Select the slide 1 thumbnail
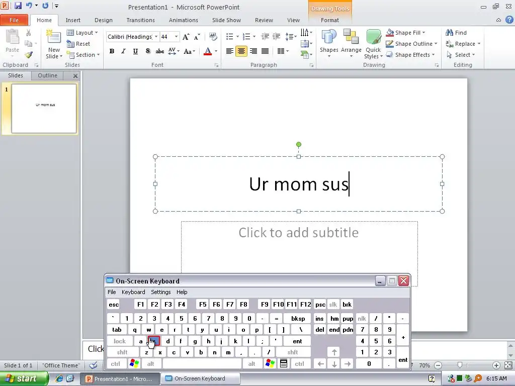Screen dimensions: 515x386 (44, 109)
